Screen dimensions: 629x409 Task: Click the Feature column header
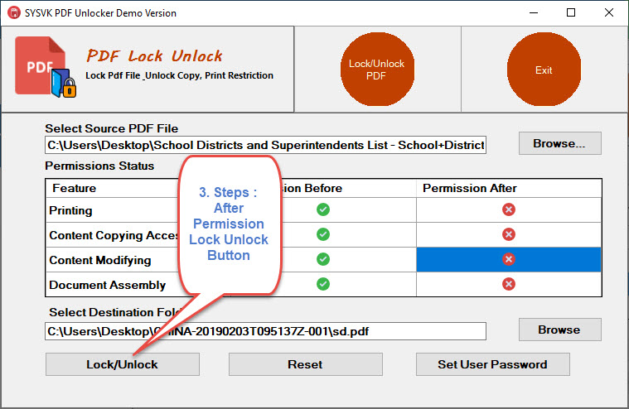[x=75, y=188]
